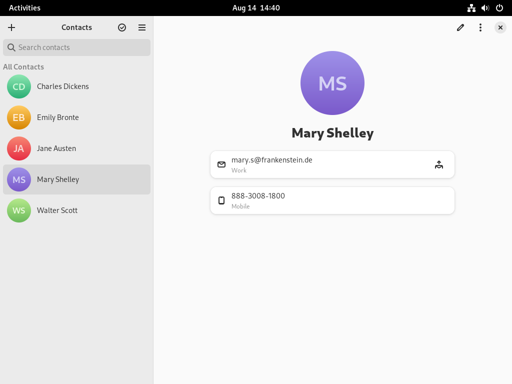
Task: Click the small MS avatar in sidebar
Action: point(19,179)
